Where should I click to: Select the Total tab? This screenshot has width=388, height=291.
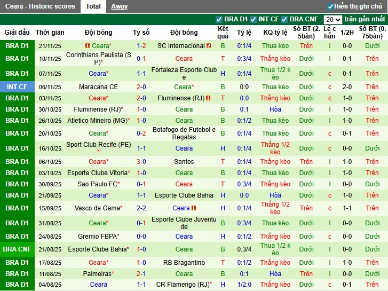(x=93, y=6)
